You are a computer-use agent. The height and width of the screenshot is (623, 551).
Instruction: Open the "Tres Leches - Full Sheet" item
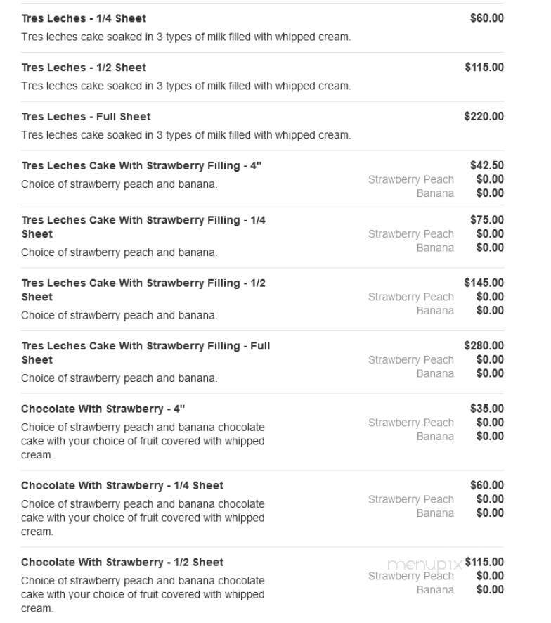86,117
